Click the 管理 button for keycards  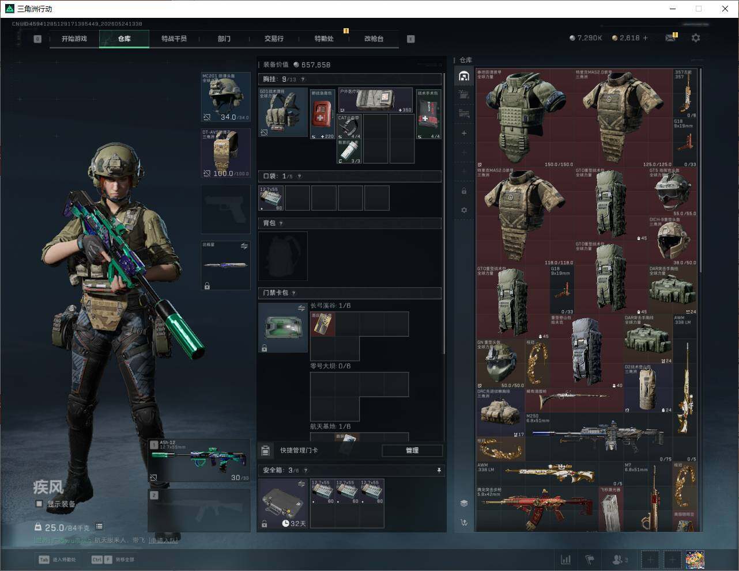(x=412, y=450)
